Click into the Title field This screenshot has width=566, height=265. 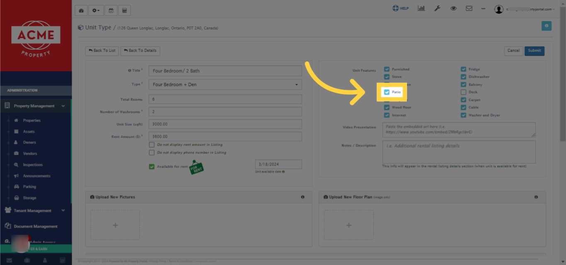(225, 71)
